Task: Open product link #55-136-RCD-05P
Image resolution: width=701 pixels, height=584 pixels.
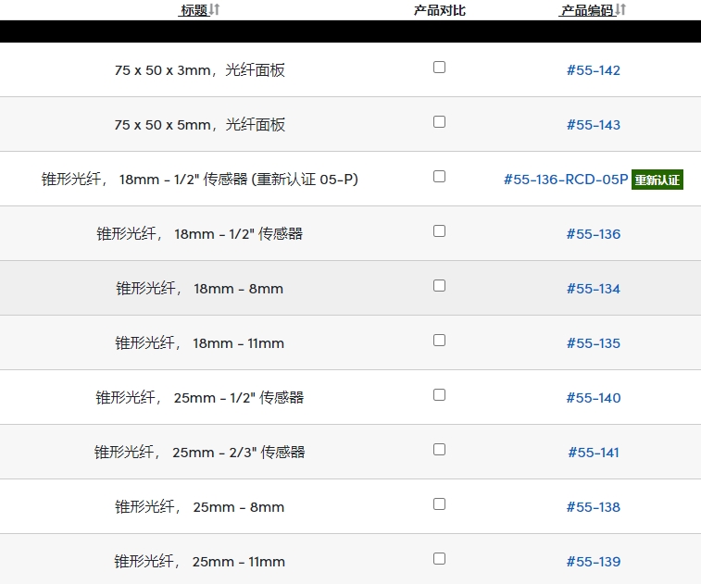Action: click(566, 180)
